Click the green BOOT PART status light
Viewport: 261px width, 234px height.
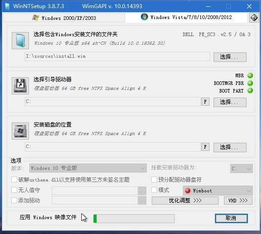click(250, 91)
